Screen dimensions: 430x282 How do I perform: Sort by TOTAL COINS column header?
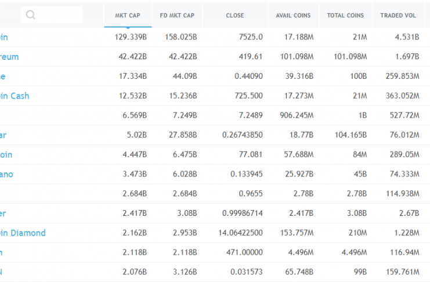[x=345, y=15]
